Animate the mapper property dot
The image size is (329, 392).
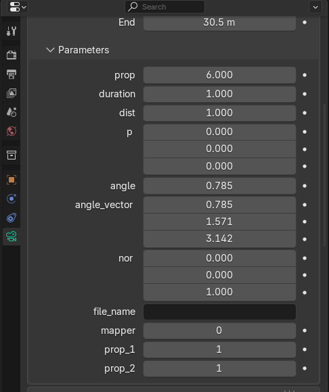[x=305, y=330]
